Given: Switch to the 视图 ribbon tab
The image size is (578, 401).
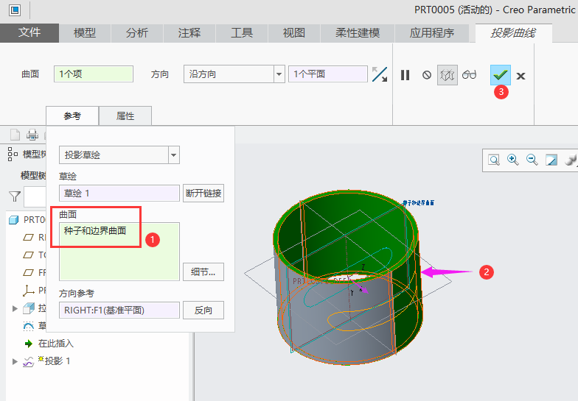Looking at the screenshot, I should click(293, 32).
